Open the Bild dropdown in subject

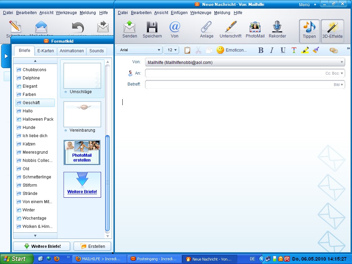click(x=338, y=85)
